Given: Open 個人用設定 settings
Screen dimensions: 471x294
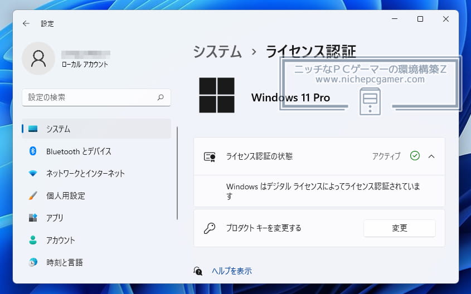Looking at the screenshot, I should pyautogui.click(x=96, y=195).
